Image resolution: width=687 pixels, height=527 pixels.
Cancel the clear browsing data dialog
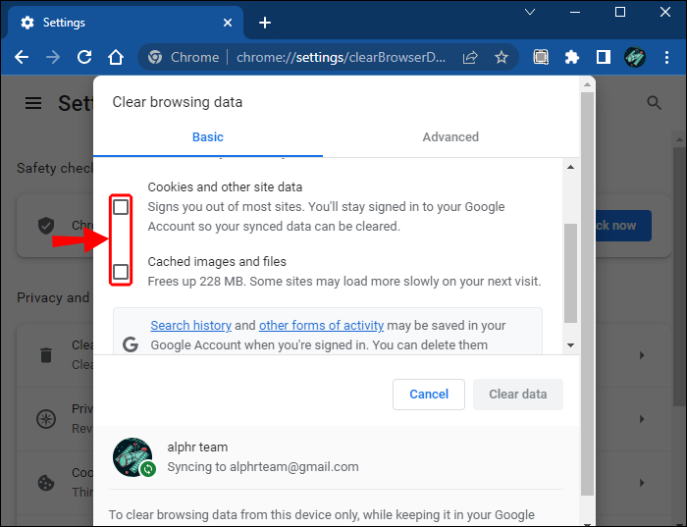click(429, 395)
